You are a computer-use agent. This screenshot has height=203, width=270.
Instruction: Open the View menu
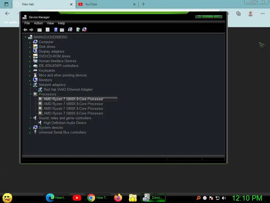point(50,23)
